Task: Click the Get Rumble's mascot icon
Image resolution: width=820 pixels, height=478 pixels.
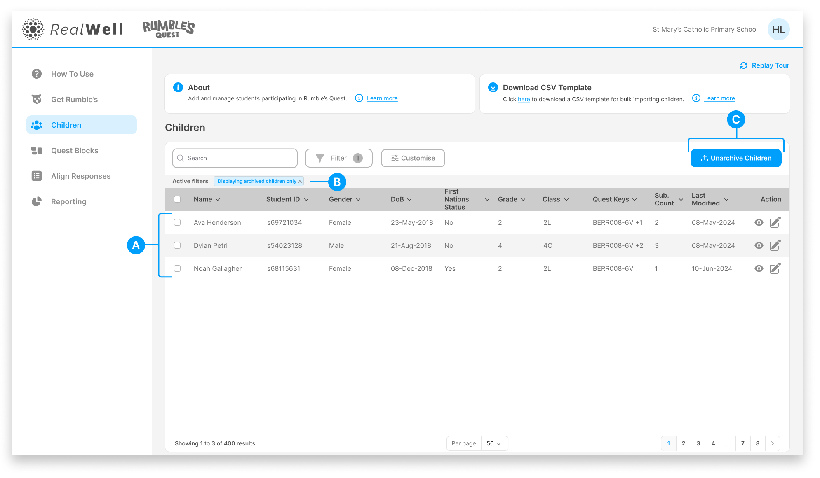Action: (x=37, y=99)
